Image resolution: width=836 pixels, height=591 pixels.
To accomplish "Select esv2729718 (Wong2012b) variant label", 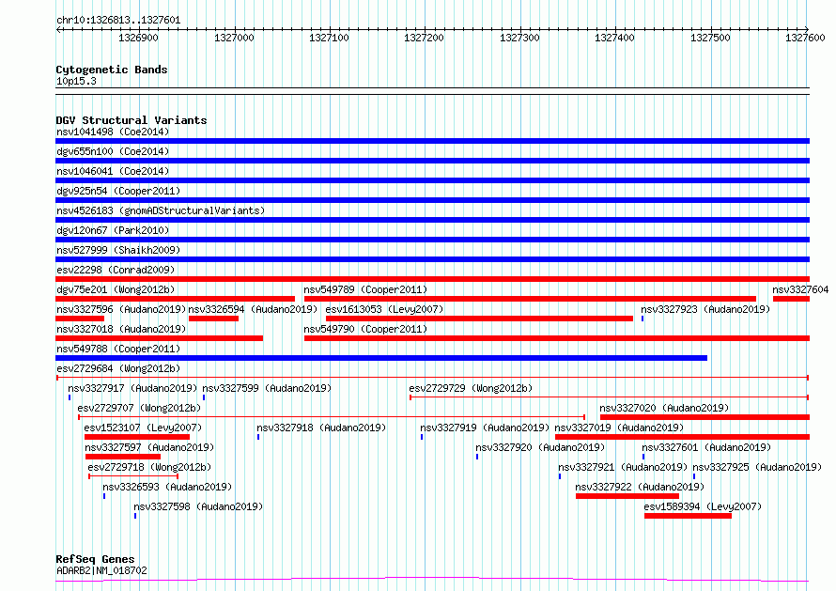I will click(149, 467).
